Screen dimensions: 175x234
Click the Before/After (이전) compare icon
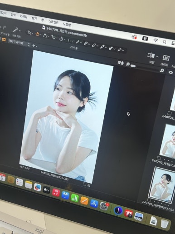coord(151,55)
